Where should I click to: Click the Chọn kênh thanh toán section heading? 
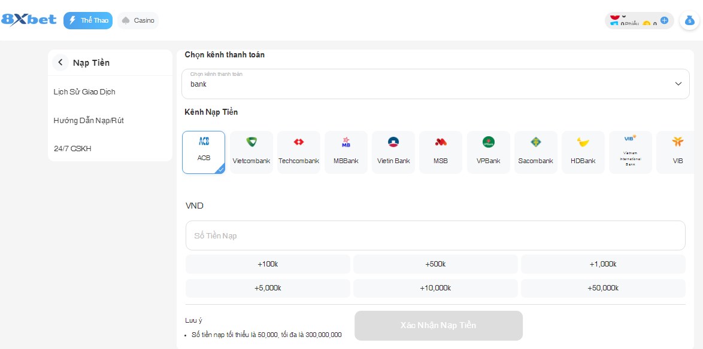click(x=225, y=55)
